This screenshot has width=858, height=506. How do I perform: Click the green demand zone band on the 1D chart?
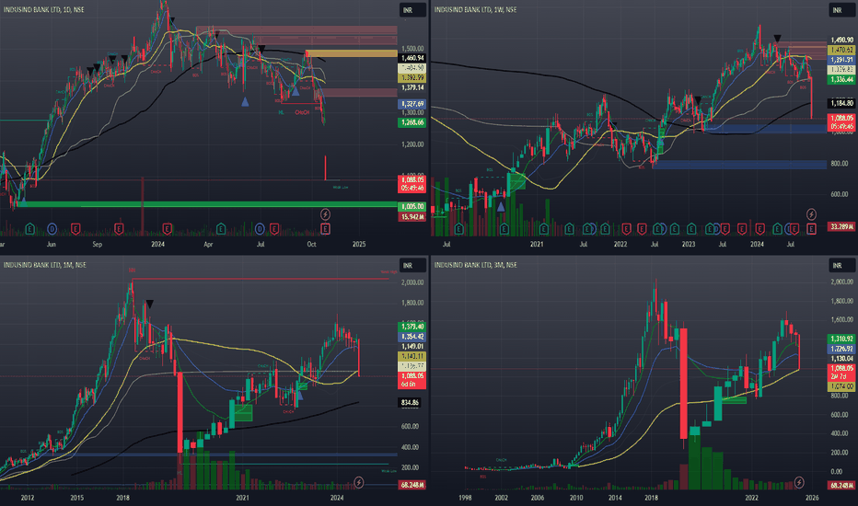coord(207,204)
